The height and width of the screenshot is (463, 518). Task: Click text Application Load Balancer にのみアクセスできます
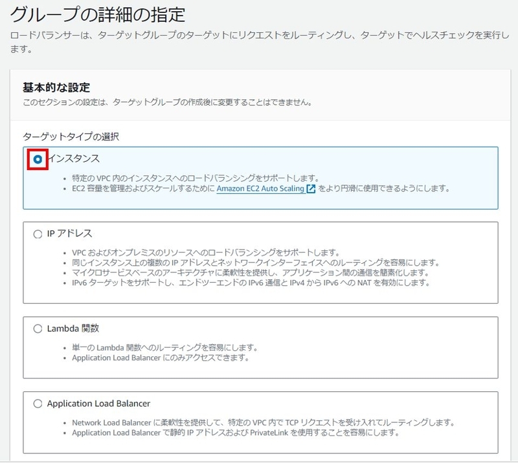pos(161,358)
